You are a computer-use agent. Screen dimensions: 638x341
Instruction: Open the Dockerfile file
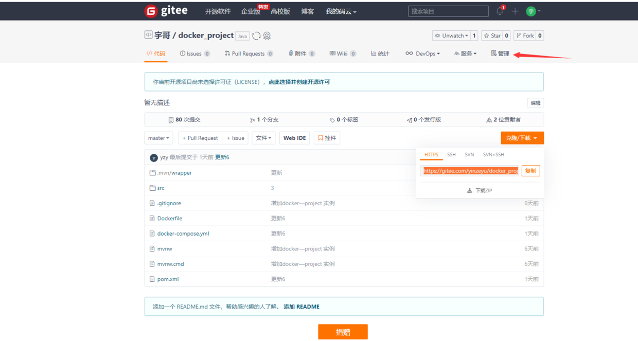click(170, 219)
